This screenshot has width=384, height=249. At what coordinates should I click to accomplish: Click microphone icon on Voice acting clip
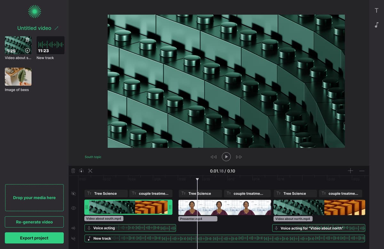click(89, 228)
